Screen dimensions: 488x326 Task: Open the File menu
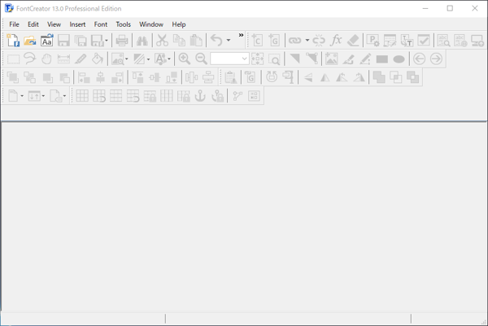[14, 24]
